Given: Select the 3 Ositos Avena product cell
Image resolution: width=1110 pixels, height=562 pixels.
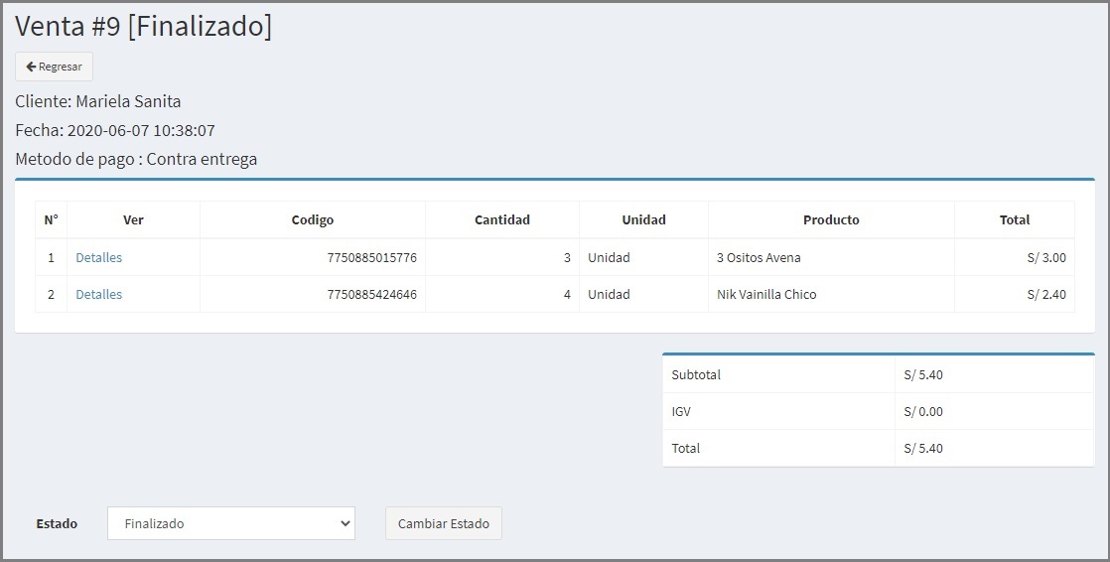Looking at the screenshot, I should 831,257.
